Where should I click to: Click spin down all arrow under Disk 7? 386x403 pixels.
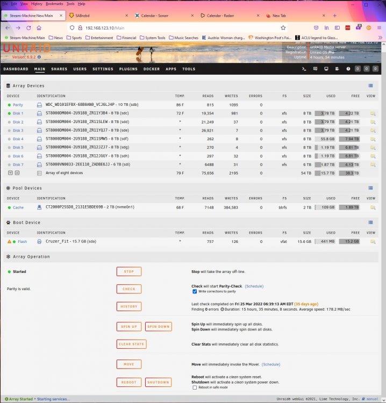coord(10,173)
